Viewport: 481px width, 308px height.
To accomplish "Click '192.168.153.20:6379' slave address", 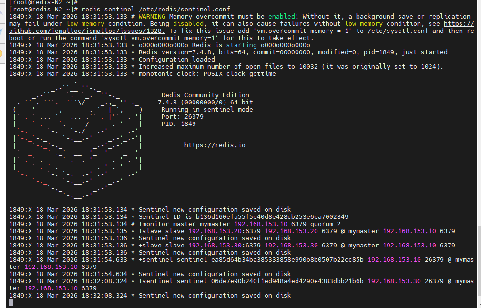I will [225, 231].
